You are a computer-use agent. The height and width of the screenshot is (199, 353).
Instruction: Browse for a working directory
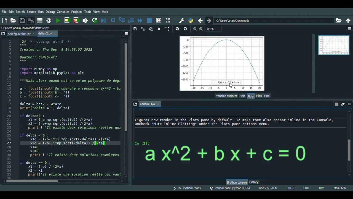coord(339,20)
